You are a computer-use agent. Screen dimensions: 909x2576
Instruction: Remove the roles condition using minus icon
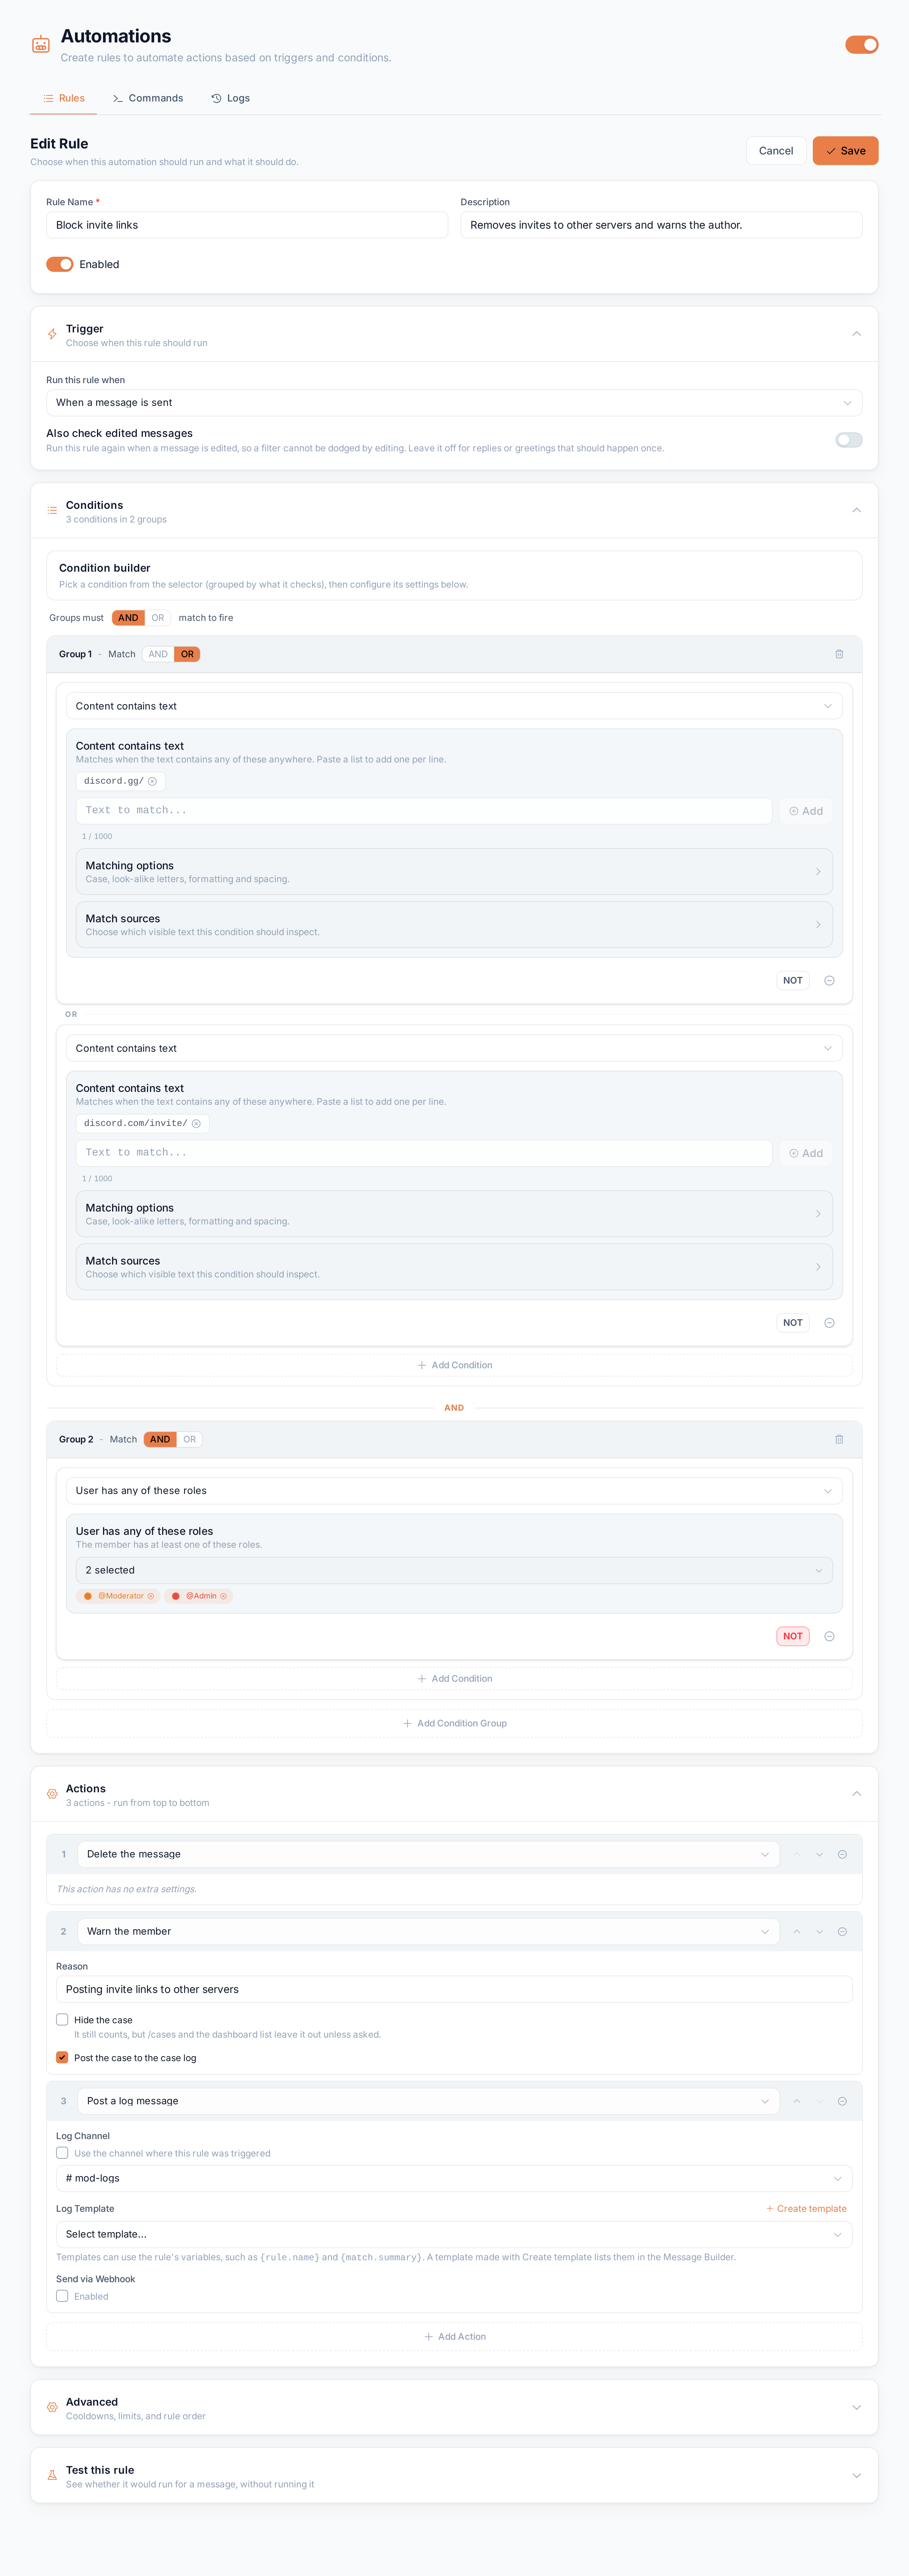point(829,1636)
